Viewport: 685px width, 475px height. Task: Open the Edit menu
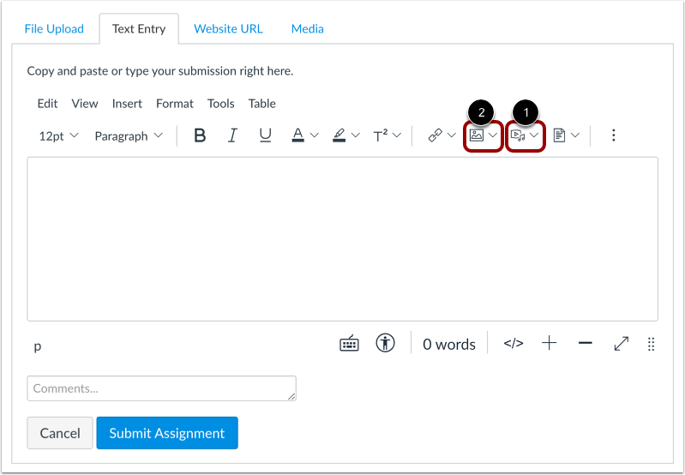[47, 104]
